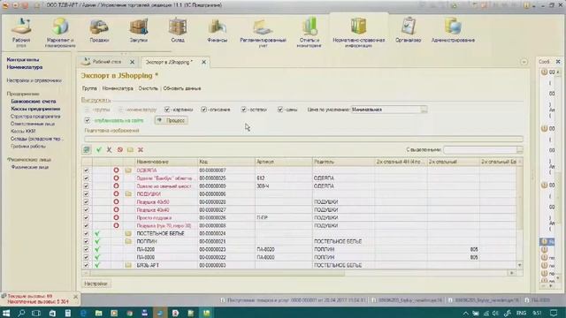
Task: Close the Экспорт в JShopping tab
Action: [203, 62]
